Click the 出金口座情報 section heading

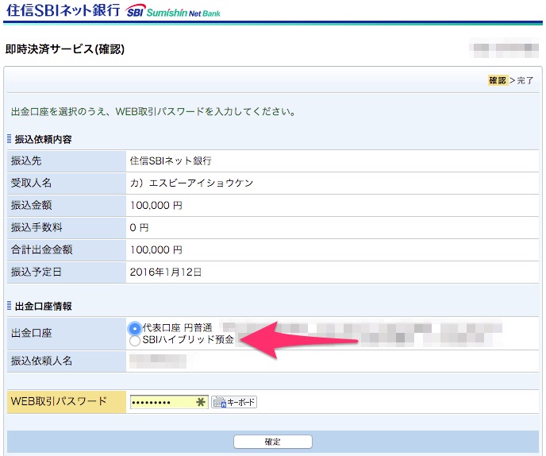tap(43, 307)
